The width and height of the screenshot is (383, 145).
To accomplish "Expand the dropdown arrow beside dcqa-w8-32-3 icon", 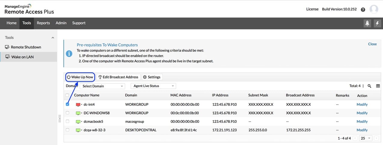I will tap(82, 131).
